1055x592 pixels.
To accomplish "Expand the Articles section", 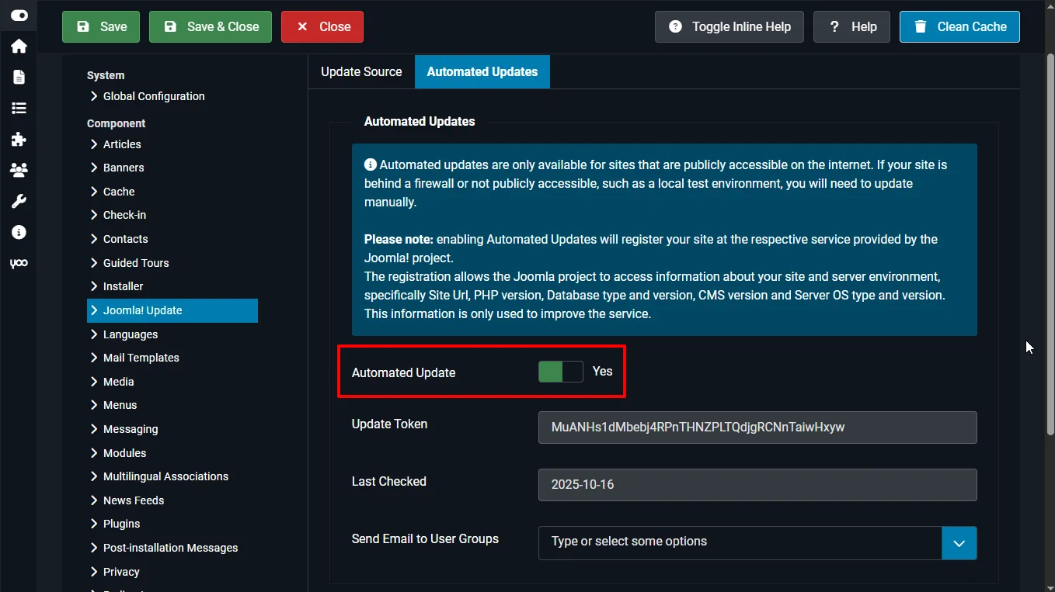I will (x=122, y=144).
